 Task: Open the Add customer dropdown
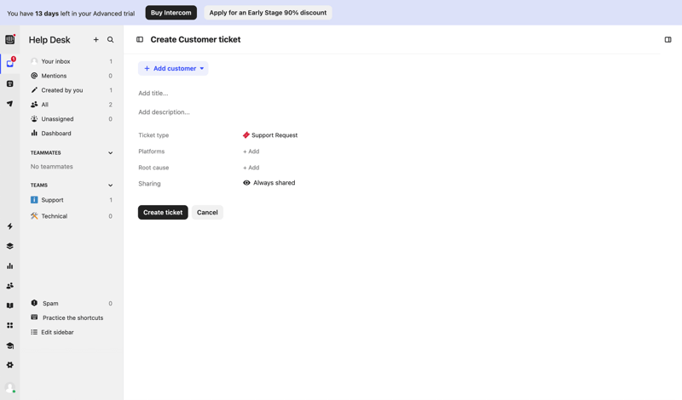pyautogui.click(x=173, y=68)
